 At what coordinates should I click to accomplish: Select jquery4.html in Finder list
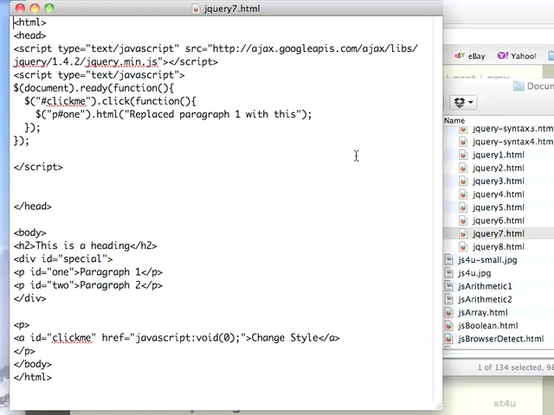pos(499,194)
